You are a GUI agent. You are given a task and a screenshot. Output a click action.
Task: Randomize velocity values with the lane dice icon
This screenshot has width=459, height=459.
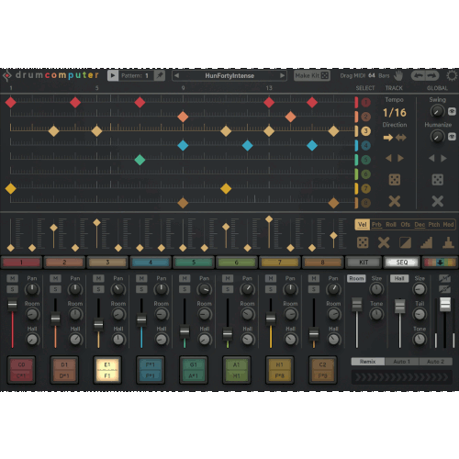pos(363,242)
